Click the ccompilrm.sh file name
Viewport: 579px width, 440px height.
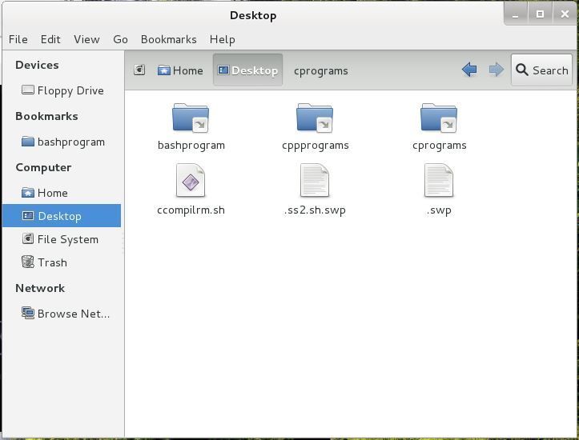coord(191,210)
